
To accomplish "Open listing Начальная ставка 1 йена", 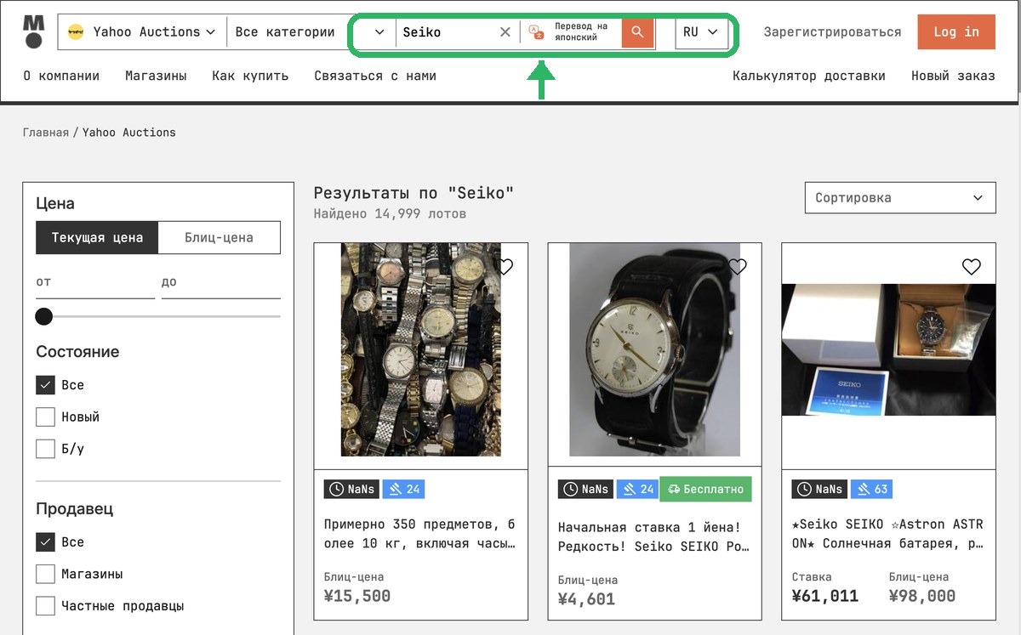I will coord(654,537).
